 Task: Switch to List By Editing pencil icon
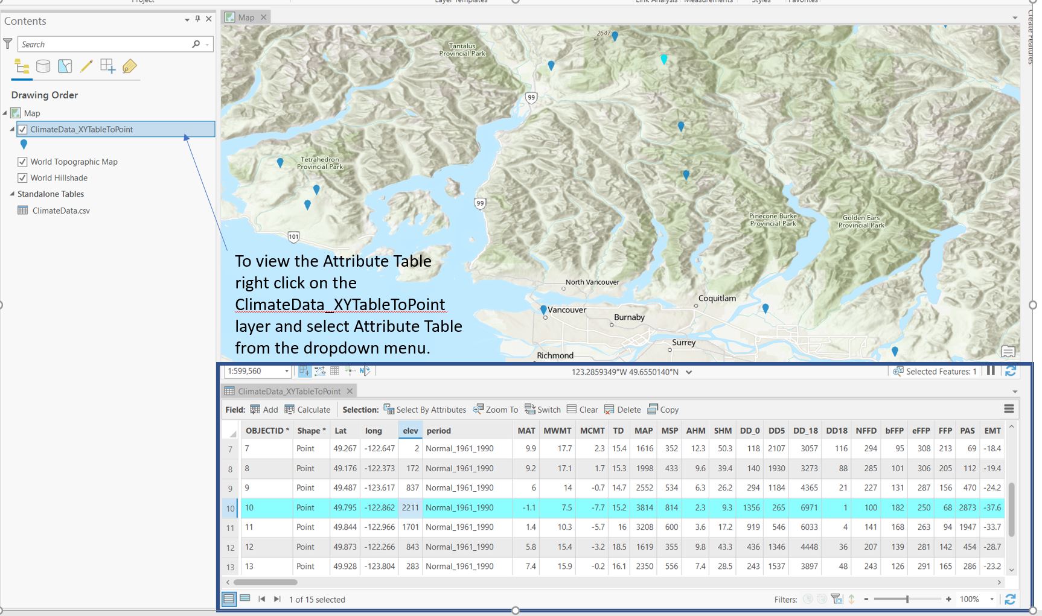tap(86, 66)
